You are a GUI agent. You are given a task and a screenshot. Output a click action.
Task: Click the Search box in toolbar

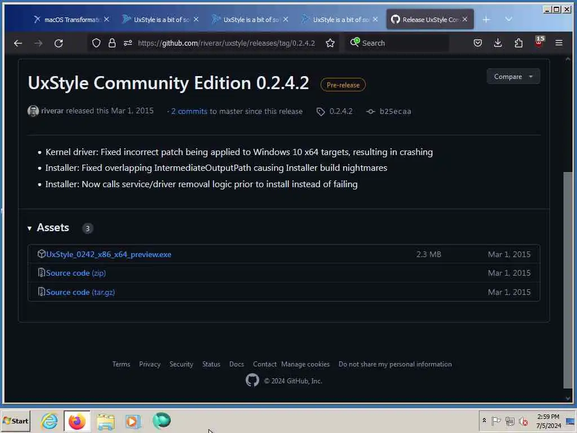[x=397, y=43]
